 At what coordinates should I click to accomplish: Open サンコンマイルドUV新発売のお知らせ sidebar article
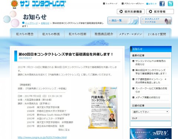(x=151, y=63)
